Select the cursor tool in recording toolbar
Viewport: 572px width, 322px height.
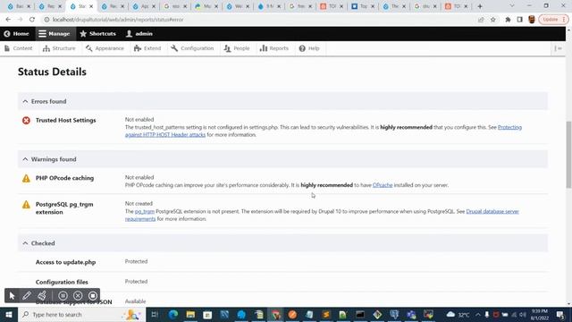12,296
